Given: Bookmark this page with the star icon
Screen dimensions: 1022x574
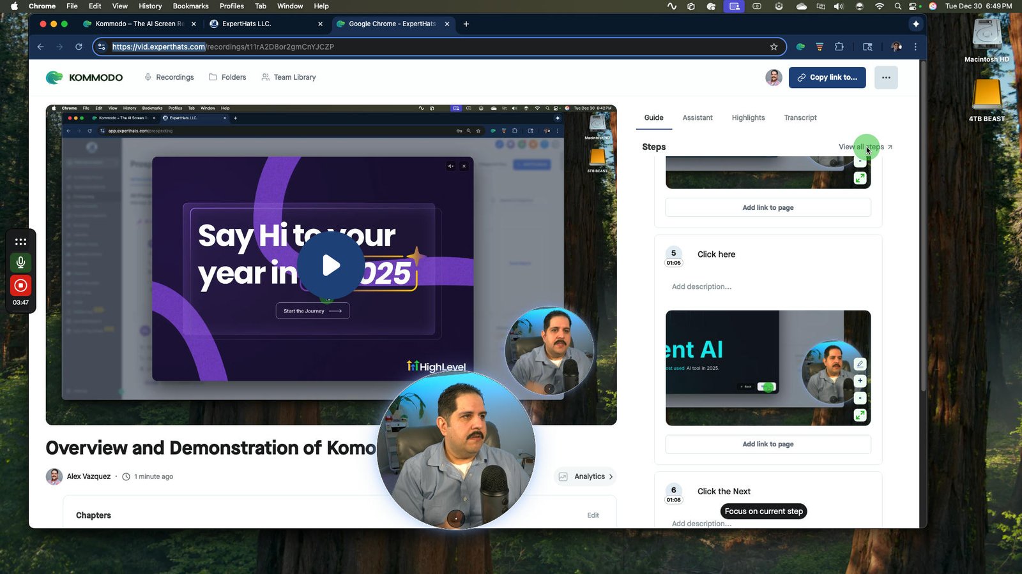Looking at the screenshot, I should click(x=774, y=47).
